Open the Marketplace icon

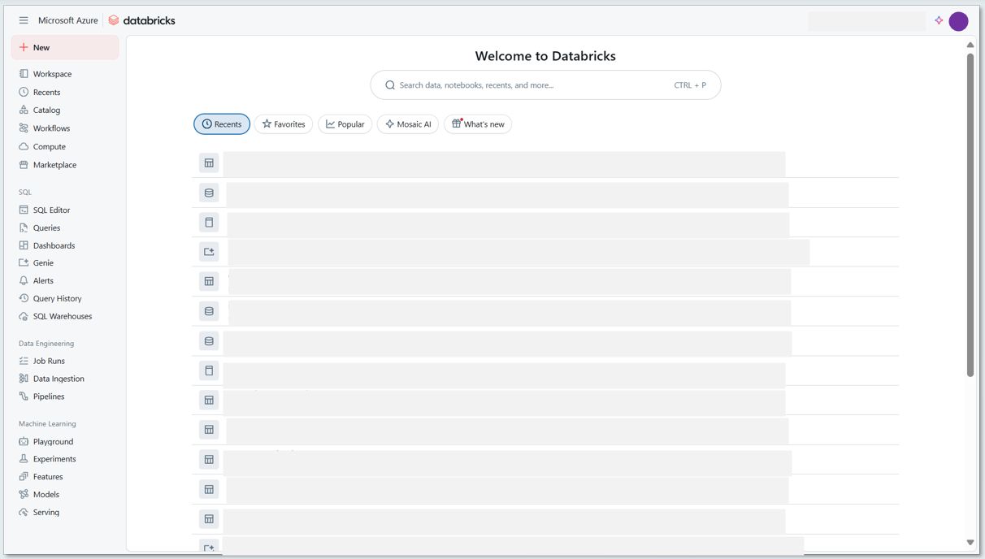pyautogui.click(x=24, y=164)
